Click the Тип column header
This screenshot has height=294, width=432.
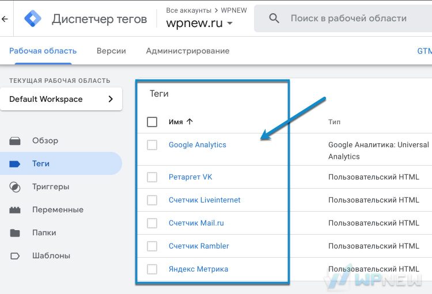tap(334, 122)
